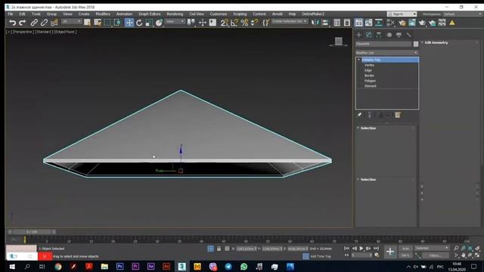Switch to the Motion command panel tab

(x=389, y=35)
